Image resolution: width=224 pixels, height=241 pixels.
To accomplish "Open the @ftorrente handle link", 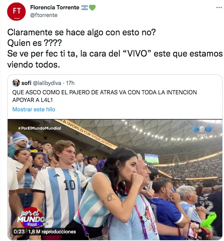I will (44, 15).
